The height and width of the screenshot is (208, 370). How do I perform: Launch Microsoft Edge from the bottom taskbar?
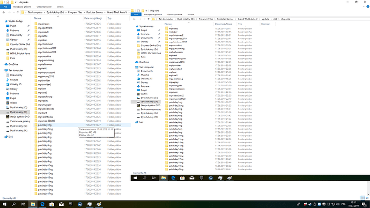42,204
